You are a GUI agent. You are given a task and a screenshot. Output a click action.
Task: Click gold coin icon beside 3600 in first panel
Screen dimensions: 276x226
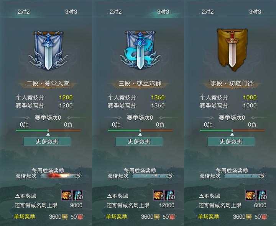[65, 217]
